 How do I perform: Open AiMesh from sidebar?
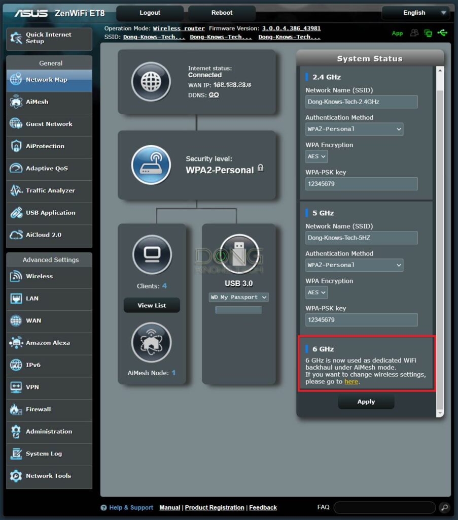click(49, 102)
